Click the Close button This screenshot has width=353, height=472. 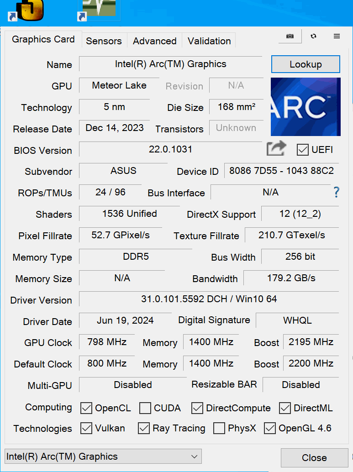[x=314, y=458]
